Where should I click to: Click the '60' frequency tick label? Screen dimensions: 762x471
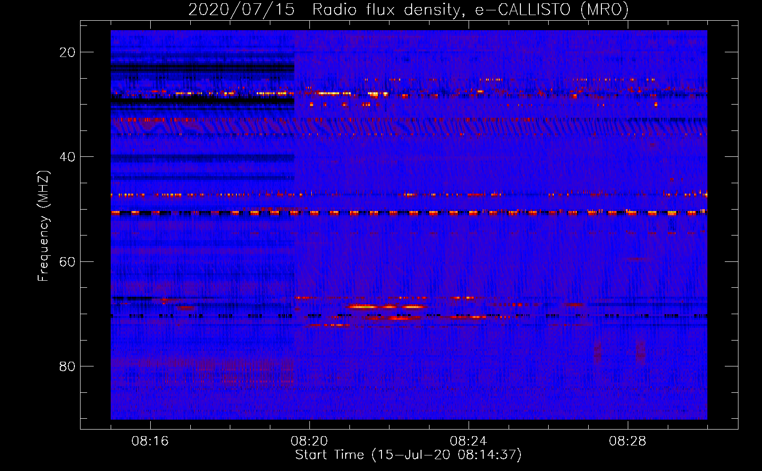(x=67, y=261)
